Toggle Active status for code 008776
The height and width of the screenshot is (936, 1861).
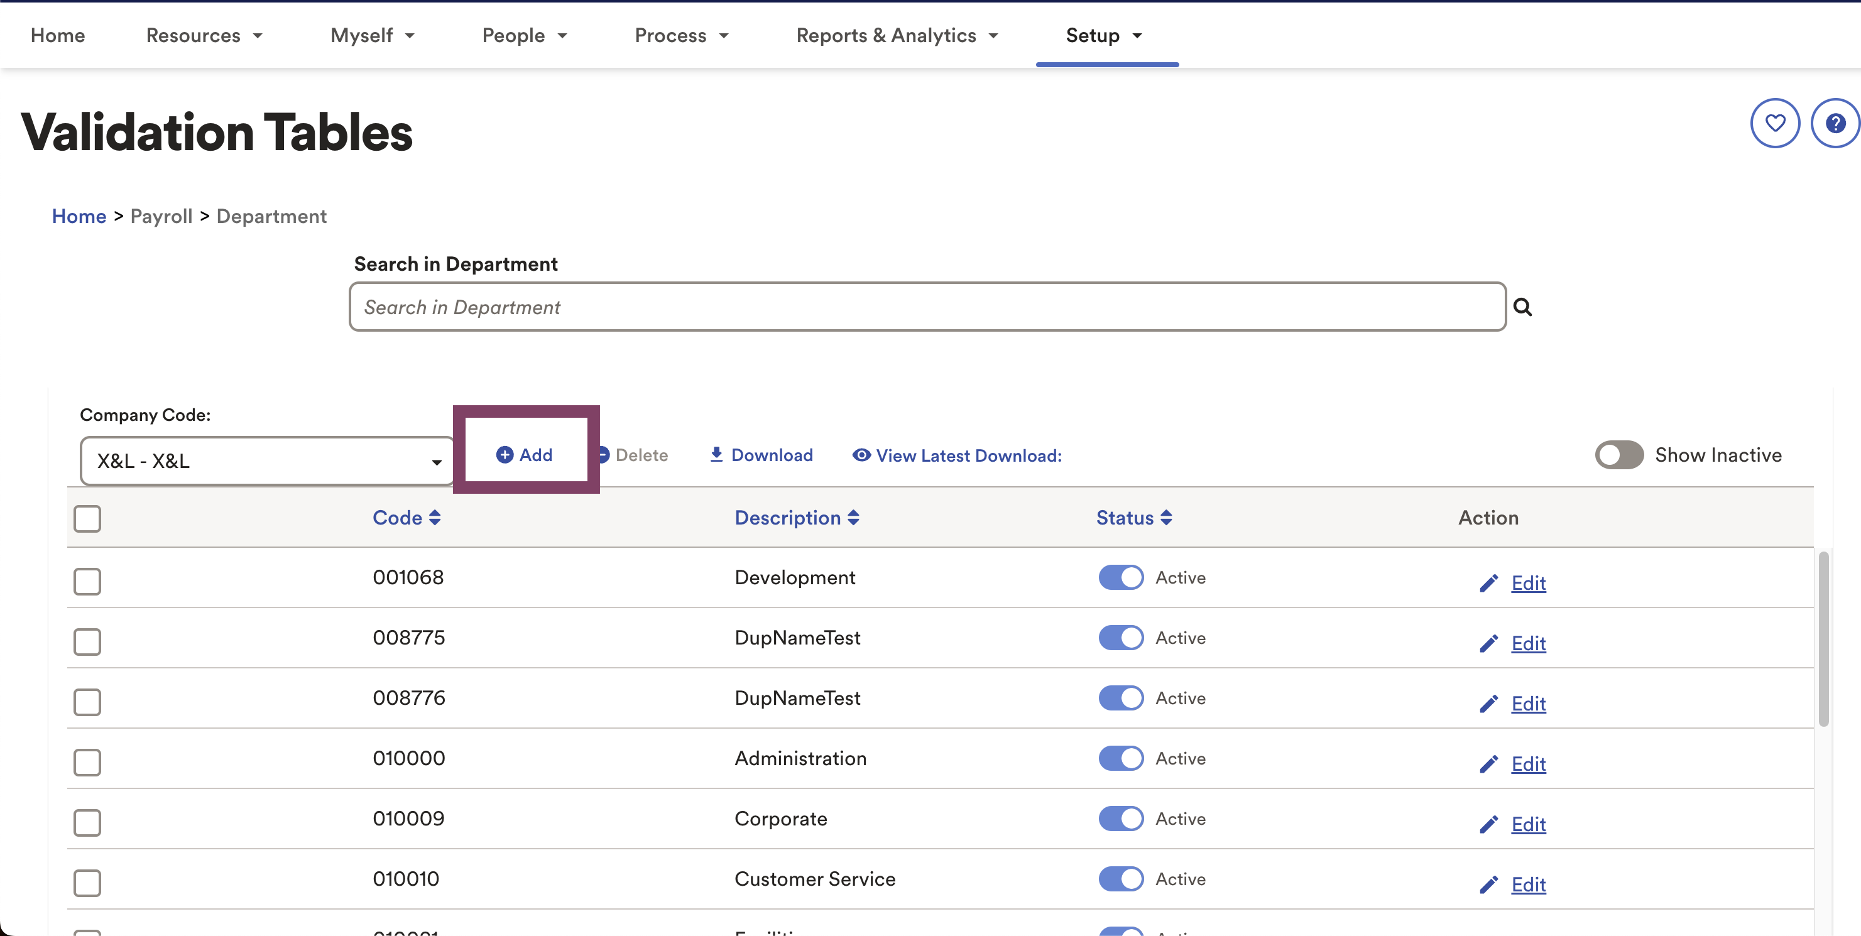[1122, 699]
